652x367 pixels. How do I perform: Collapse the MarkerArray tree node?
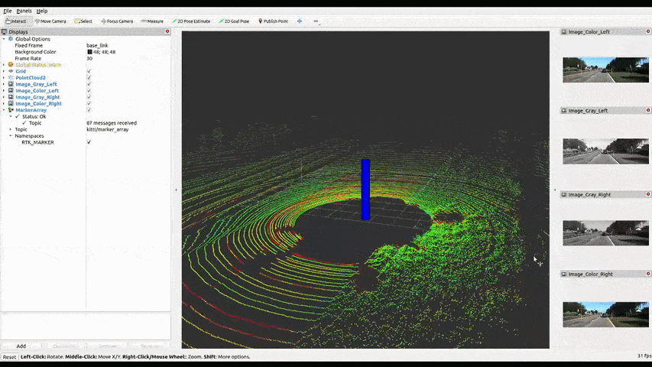(4, 110)
